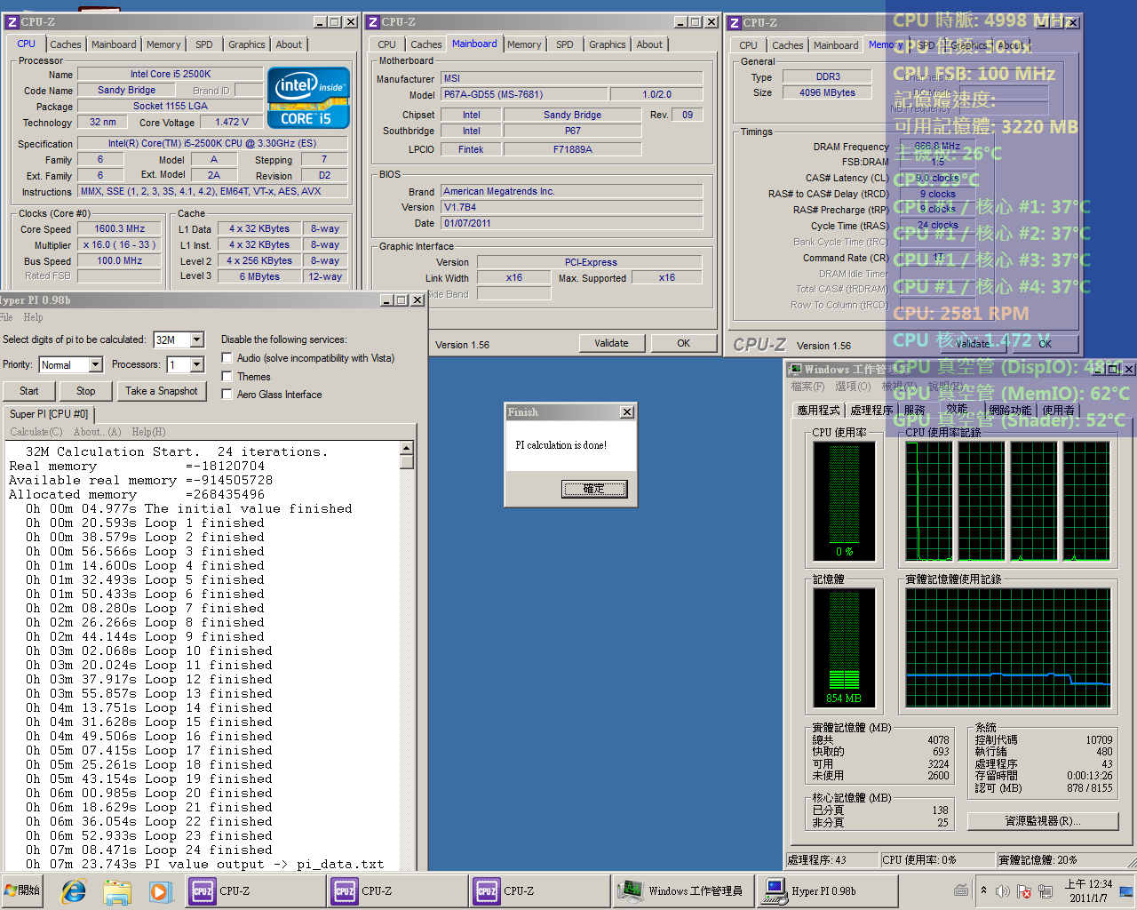Click the clock showing 12:34 in taskbar
This screenshot has height=910, width=1137.
(x=1089, y=890)
